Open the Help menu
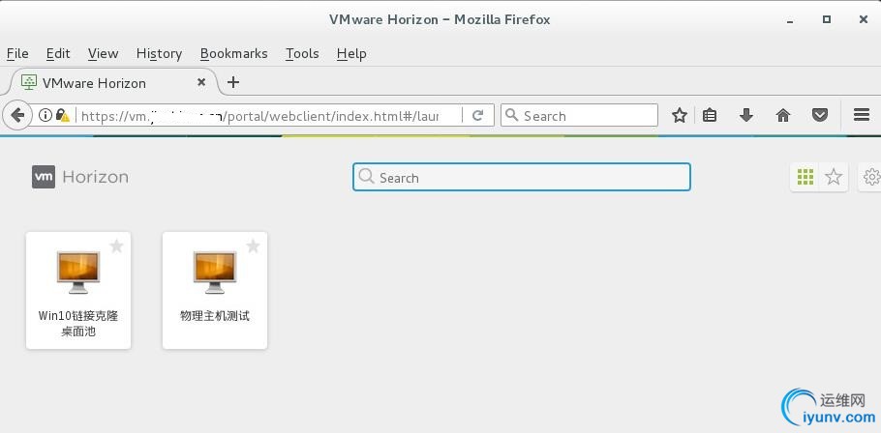The height and width of the screenshot is (433, 881). click(x=351, y=53)
